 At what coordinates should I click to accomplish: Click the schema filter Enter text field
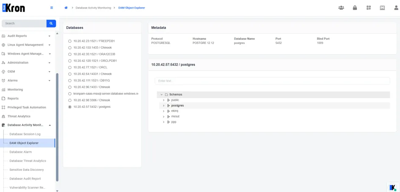coord(272,81)
